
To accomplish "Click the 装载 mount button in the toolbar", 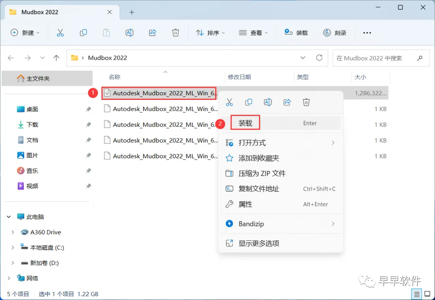I will pyautogui.click(x=296, y=33).
